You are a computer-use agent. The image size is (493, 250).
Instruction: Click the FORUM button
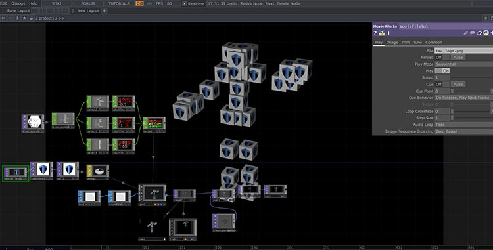coord(87,3)
